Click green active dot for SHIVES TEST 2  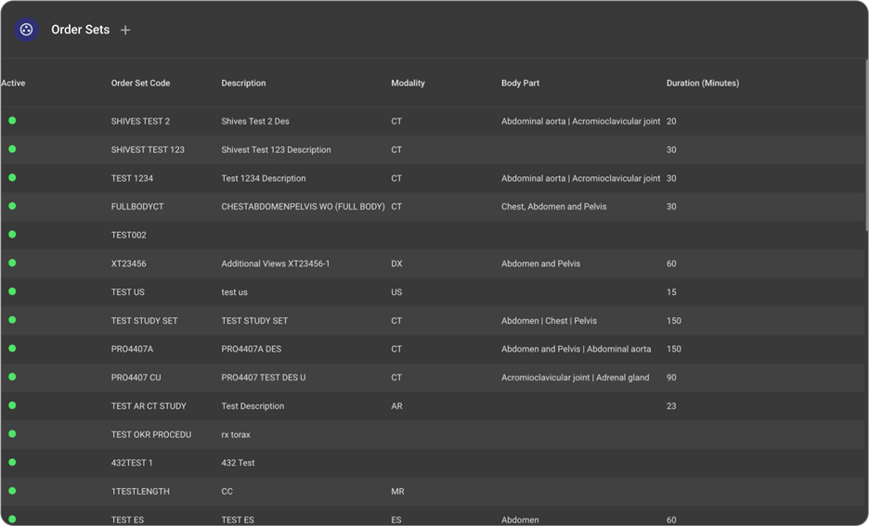tap(12, 121)
